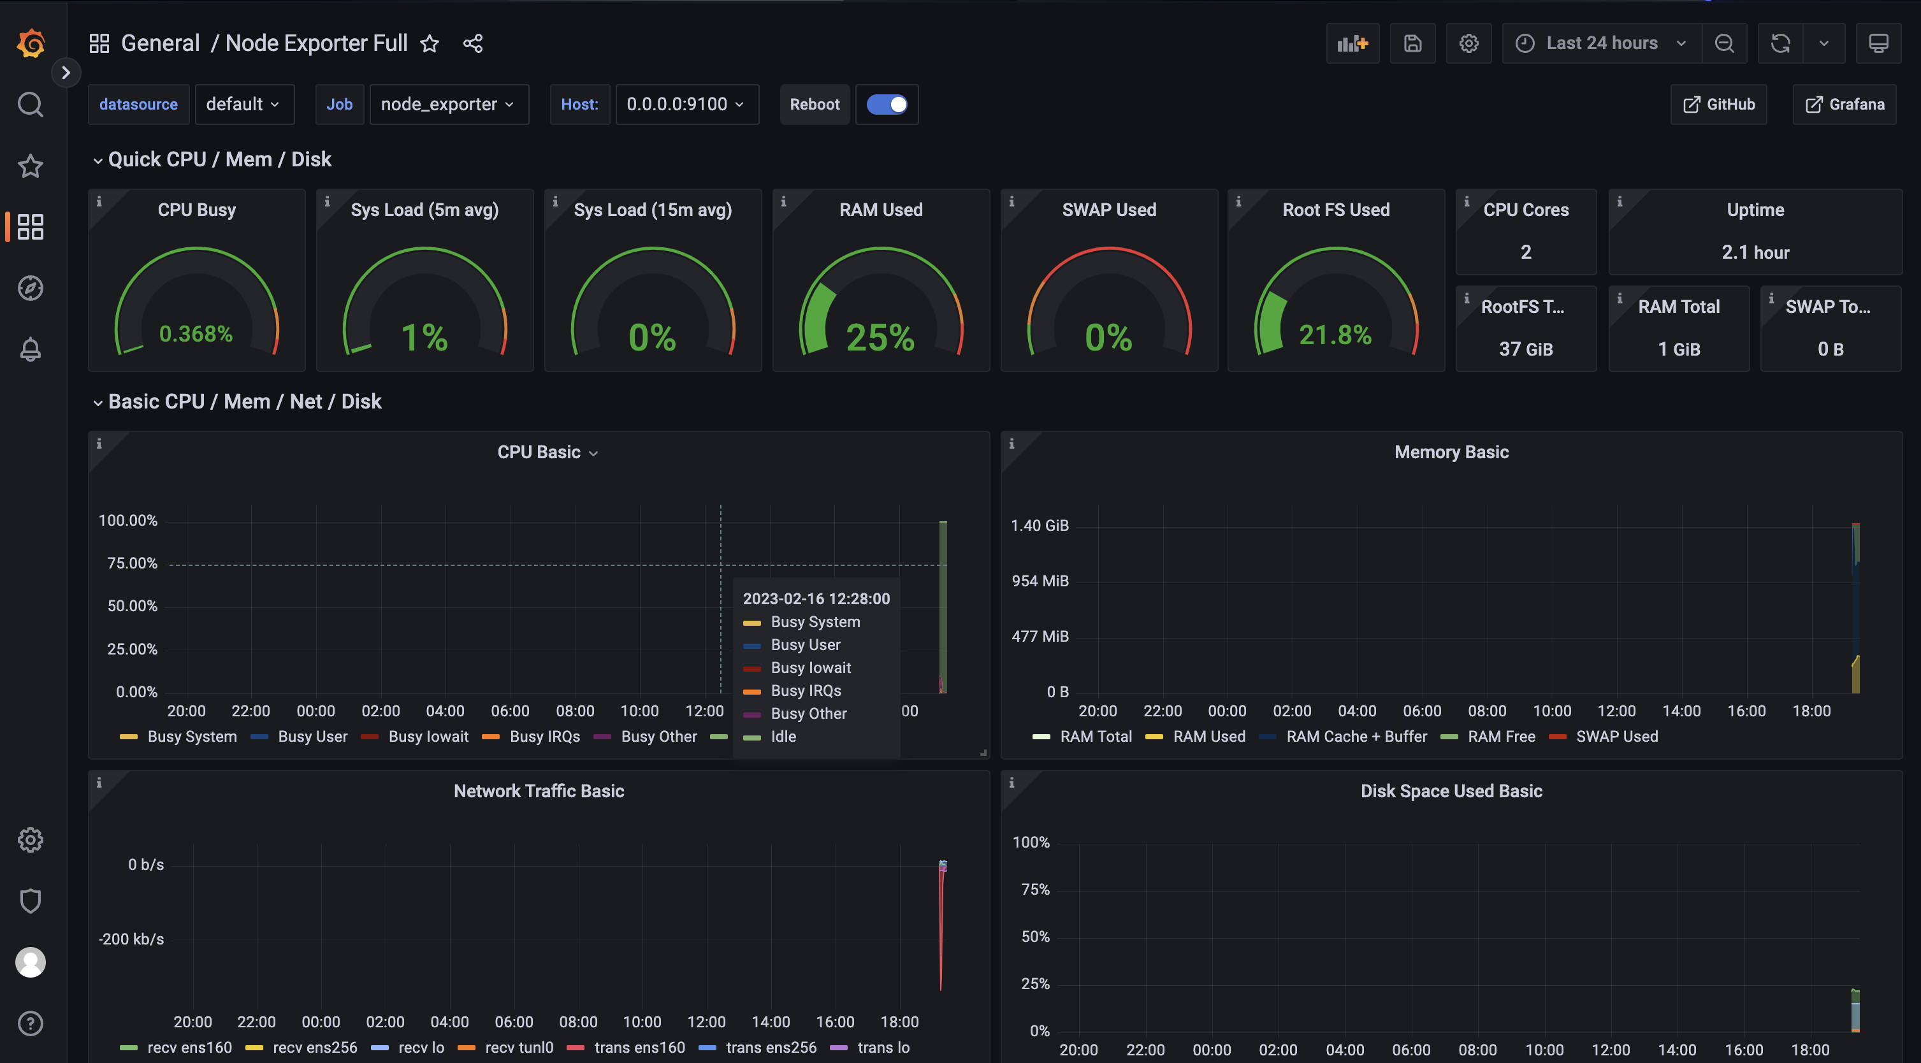Viewport: 1921px width, 1063px height.
Task: Open the SWAP Used panel title menu
Action: coord(1109,210)
